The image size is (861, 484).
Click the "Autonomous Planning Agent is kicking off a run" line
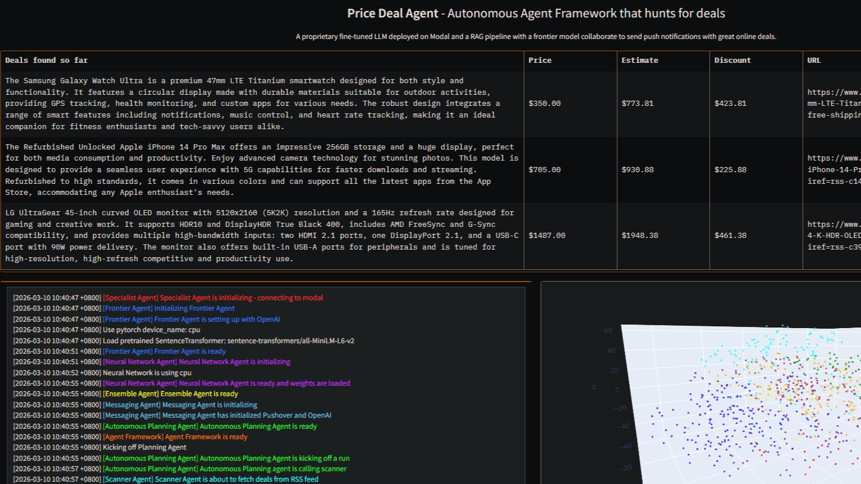pyautogui.click(x=181, y=458)
